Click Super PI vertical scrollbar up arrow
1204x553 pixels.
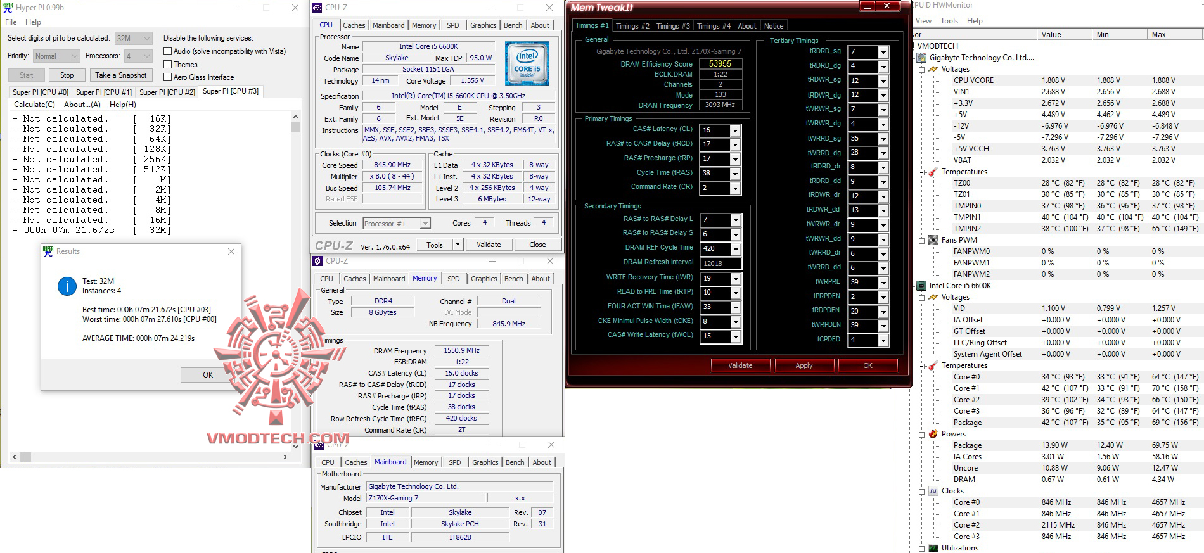point(295,117)
